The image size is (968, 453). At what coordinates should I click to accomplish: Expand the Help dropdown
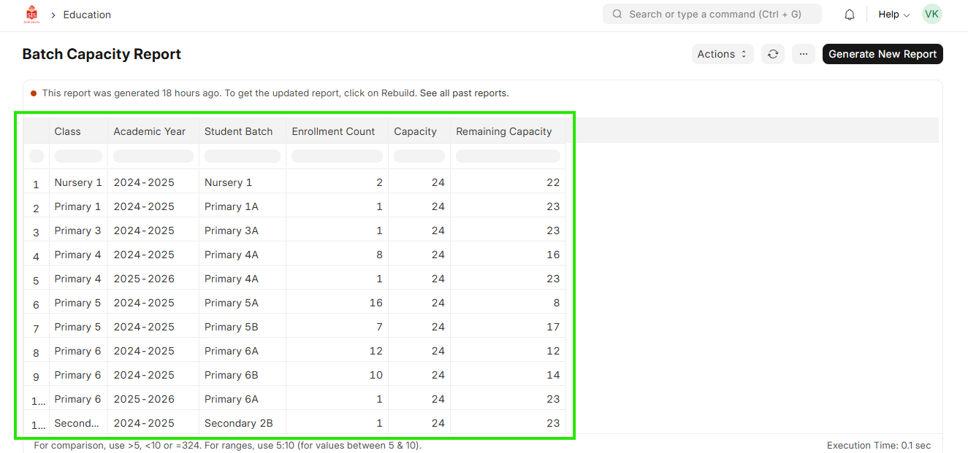pos(893,15)
